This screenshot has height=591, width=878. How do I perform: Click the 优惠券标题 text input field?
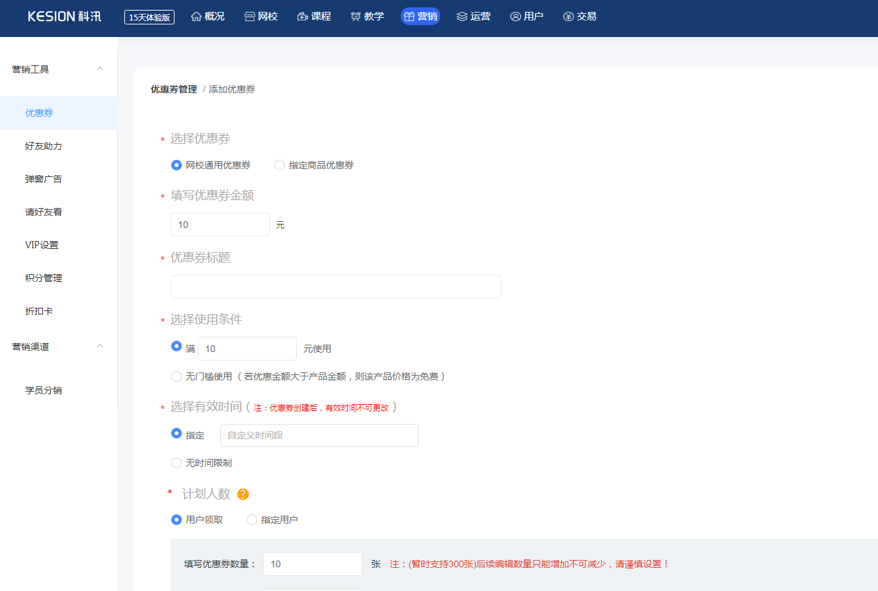pyautogui.click(x=335, y=287)
